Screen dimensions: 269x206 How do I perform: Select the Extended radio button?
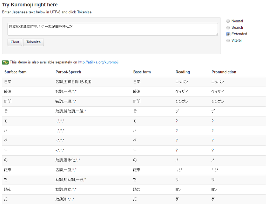coord(228,34)
